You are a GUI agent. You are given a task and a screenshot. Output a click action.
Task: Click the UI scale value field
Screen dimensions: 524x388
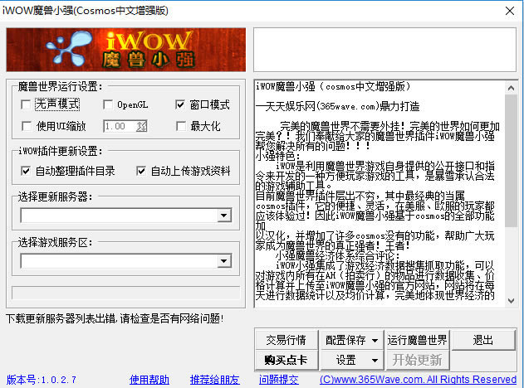(120, 126)
